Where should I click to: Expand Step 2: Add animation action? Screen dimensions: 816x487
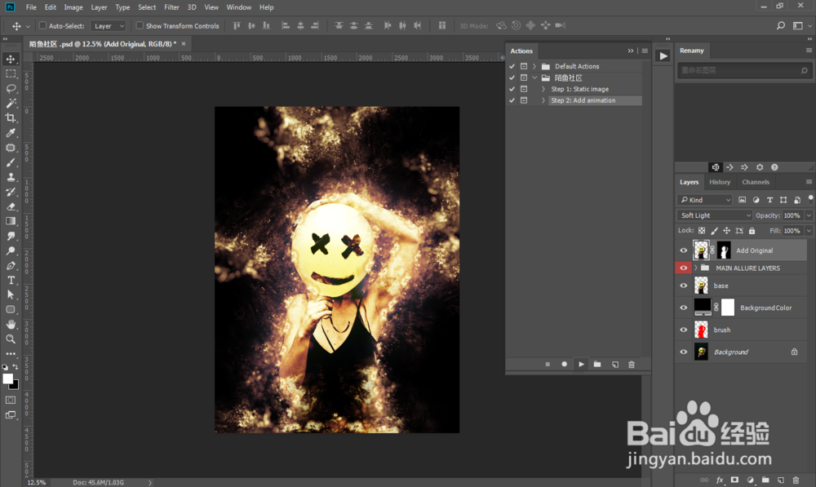tap(543, 100)
